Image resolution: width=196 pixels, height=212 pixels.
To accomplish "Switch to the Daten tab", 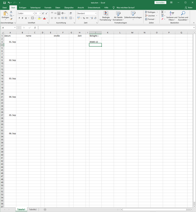I will pyautogui.click(x=58, y=8).
